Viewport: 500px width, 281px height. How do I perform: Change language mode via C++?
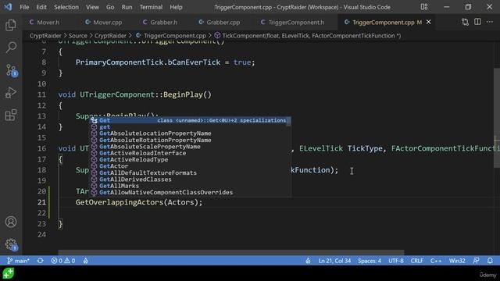(436, 261)
